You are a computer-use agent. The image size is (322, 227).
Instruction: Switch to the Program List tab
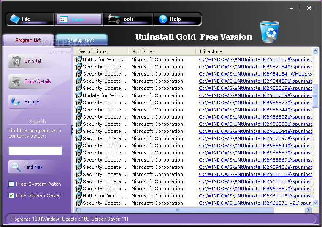28,40
